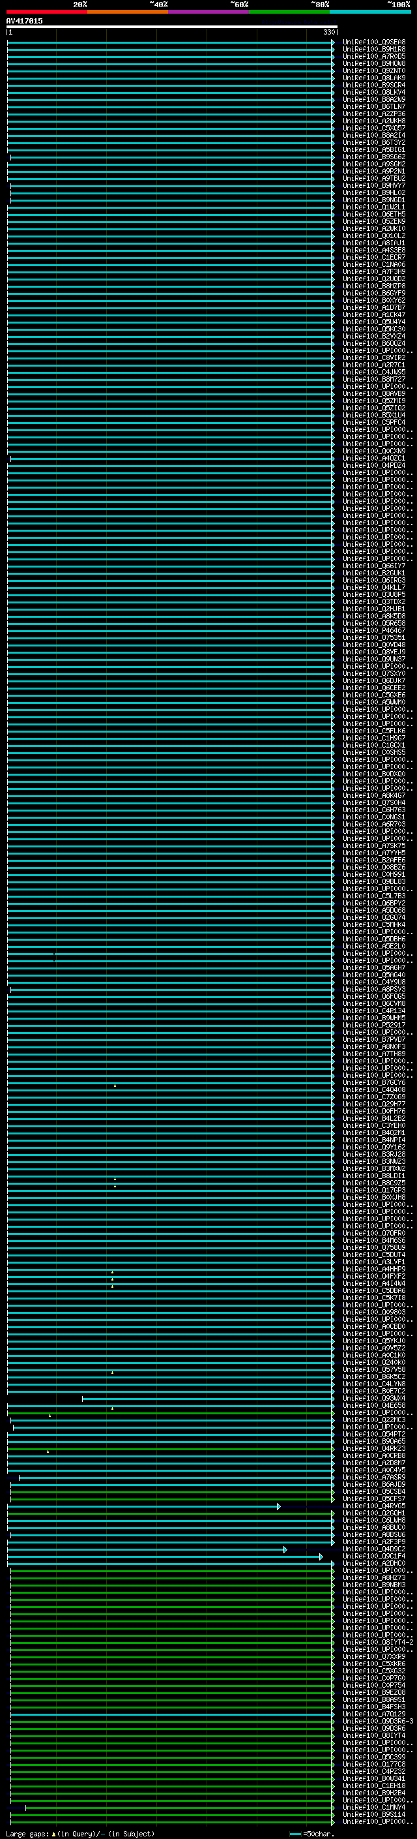
Task: Click hit label UniRef100_B9NBM3
Action: [373, 1584]
